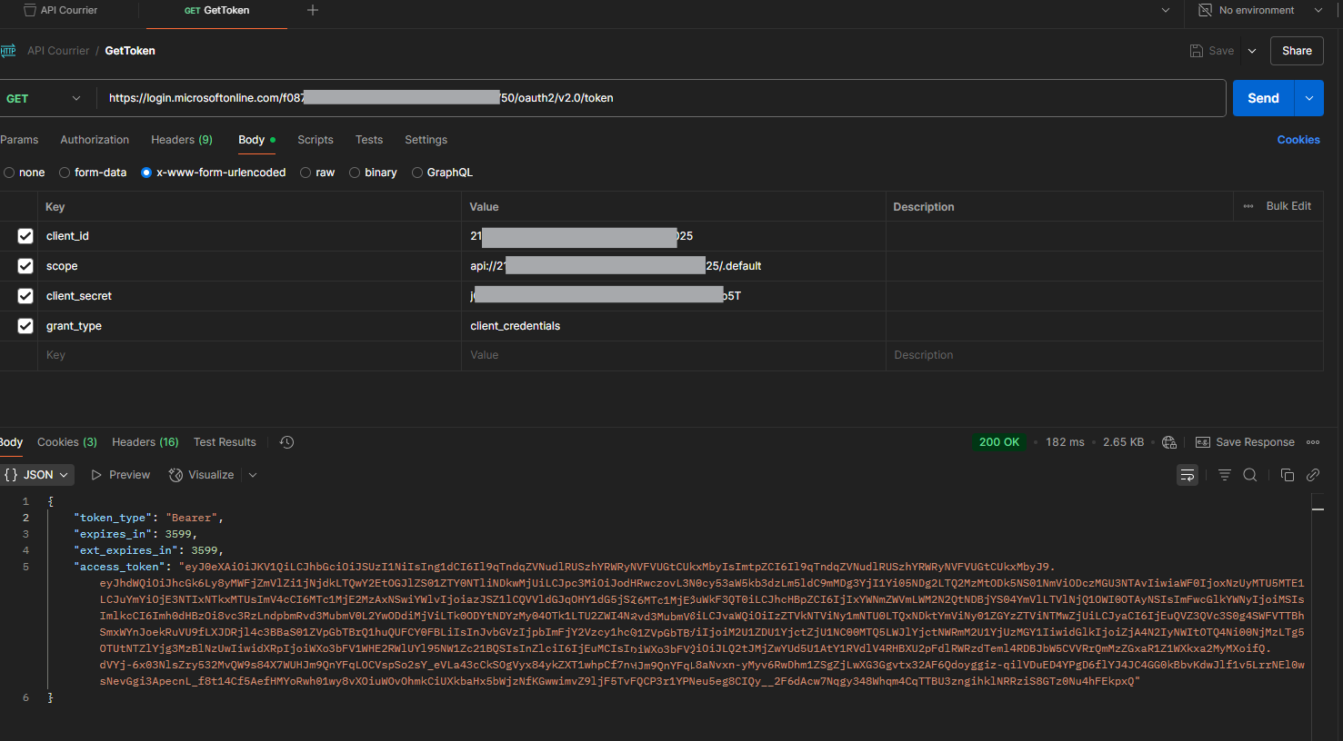Switch to the Authorization tab
The width and height of the screenshot is (1343, 741).
point(95,140)
